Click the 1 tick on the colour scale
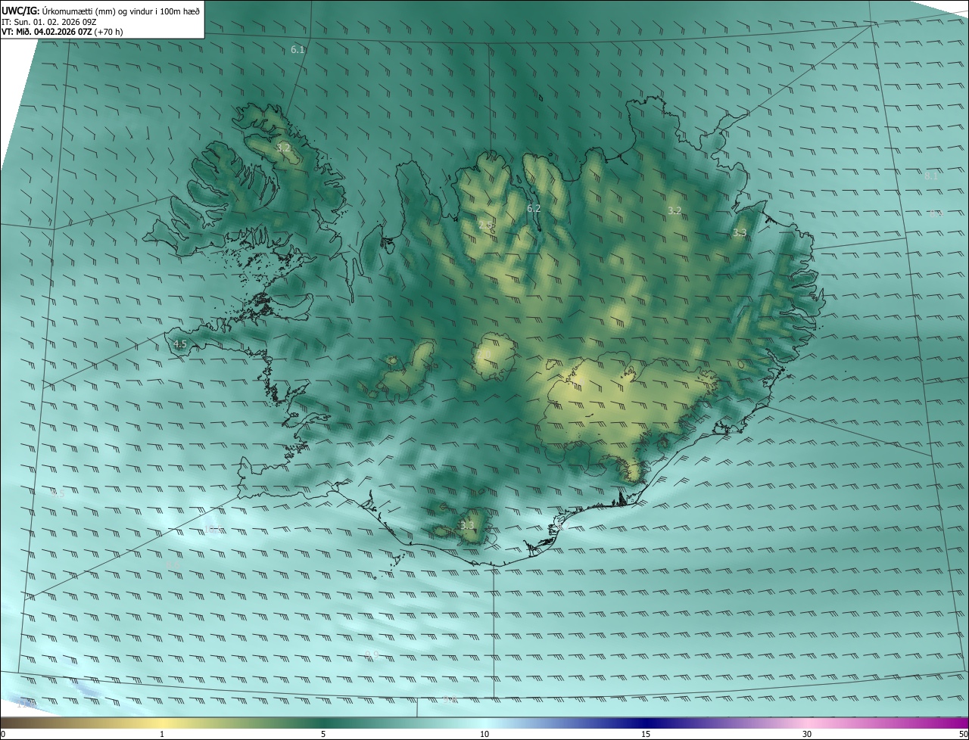Image resolution: width=969 pixels, height=740 pixels. point(162,735)
